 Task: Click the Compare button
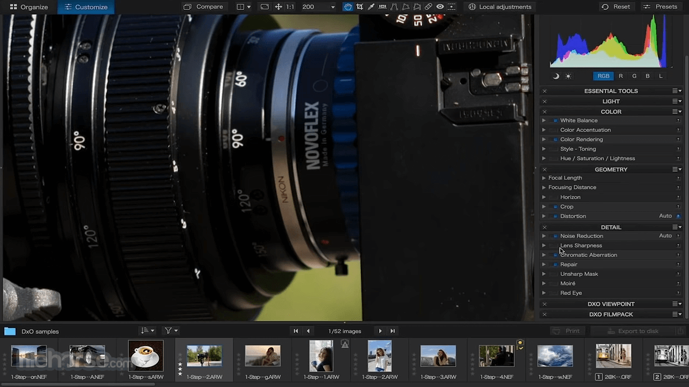click(x=203, y=7)
